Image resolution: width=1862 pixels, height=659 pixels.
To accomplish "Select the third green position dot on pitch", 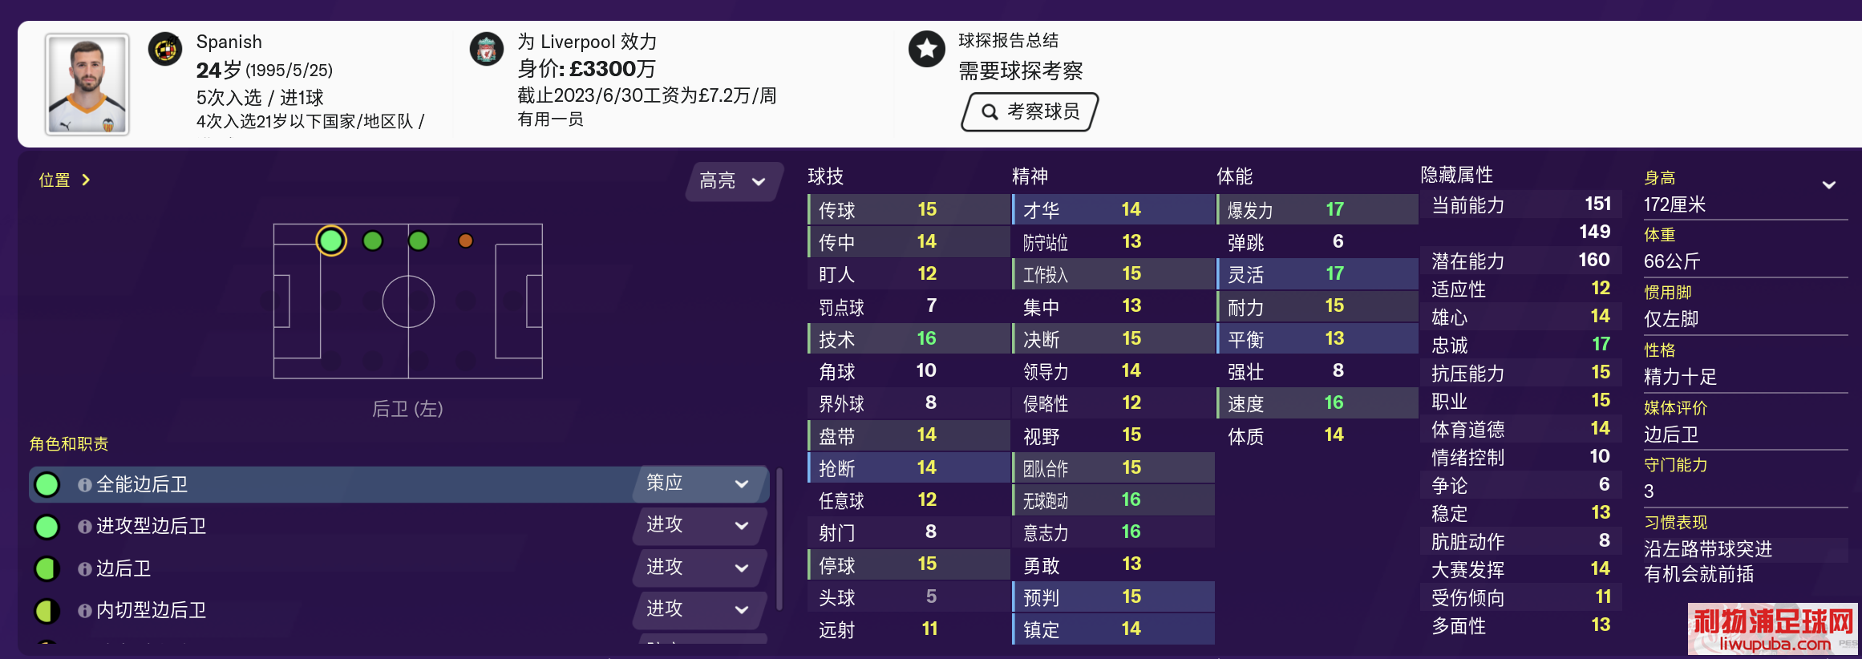I will pos(419,241).
